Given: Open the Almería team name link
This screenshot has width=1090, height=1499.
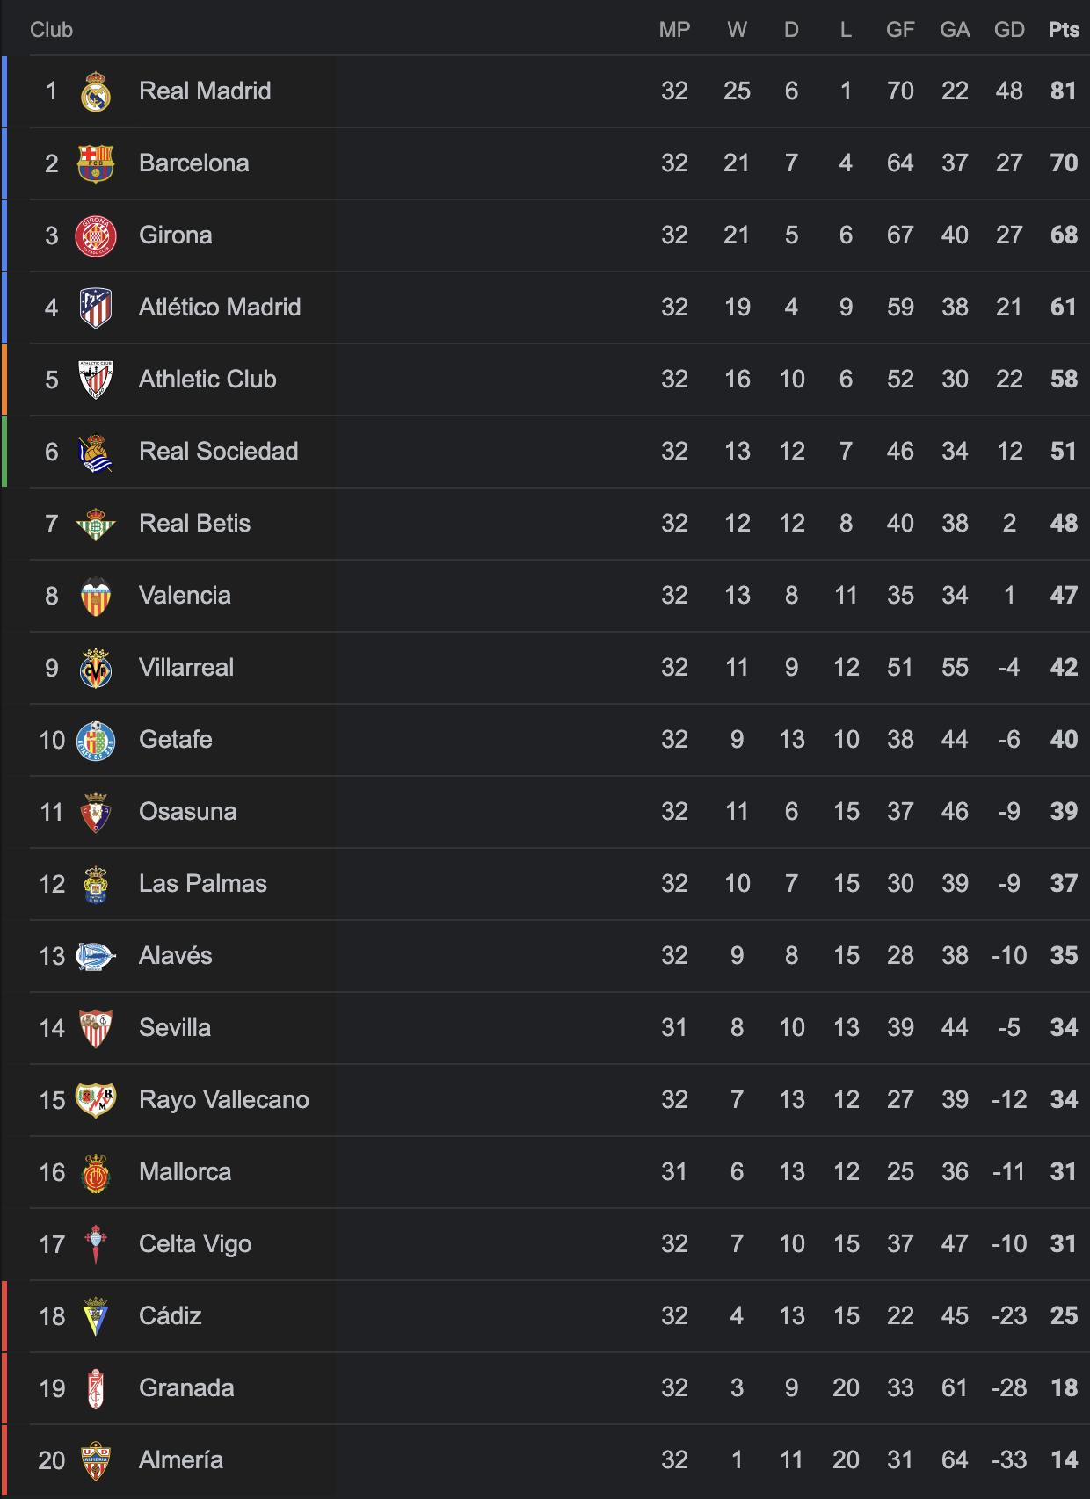Looking at the screenshot, I should click(x=180, y=1460).
